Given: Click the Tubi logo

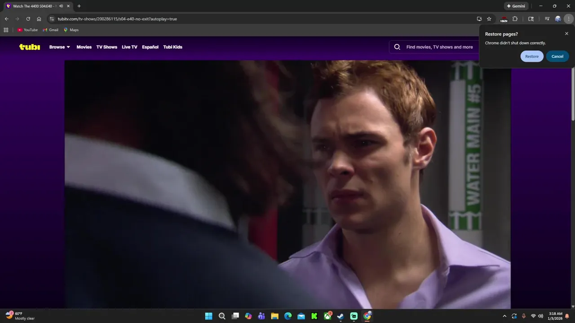Looking at the screenshot, I should (x=30, y=47).
